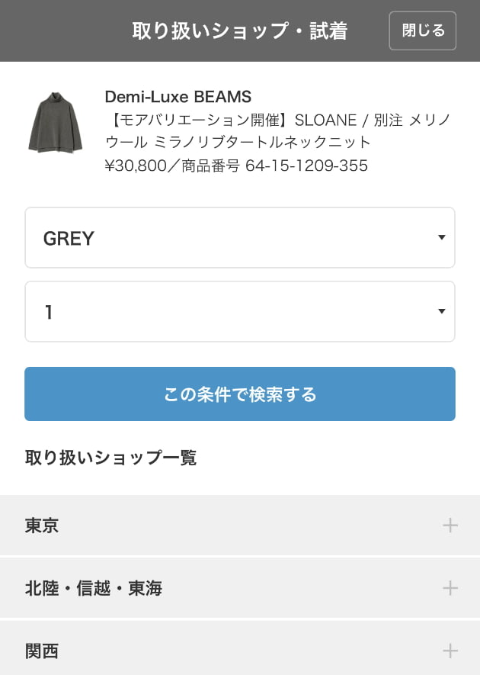Expand the 東京 shop region row
This screenshot has height=675, width=480.
(240, 526)
